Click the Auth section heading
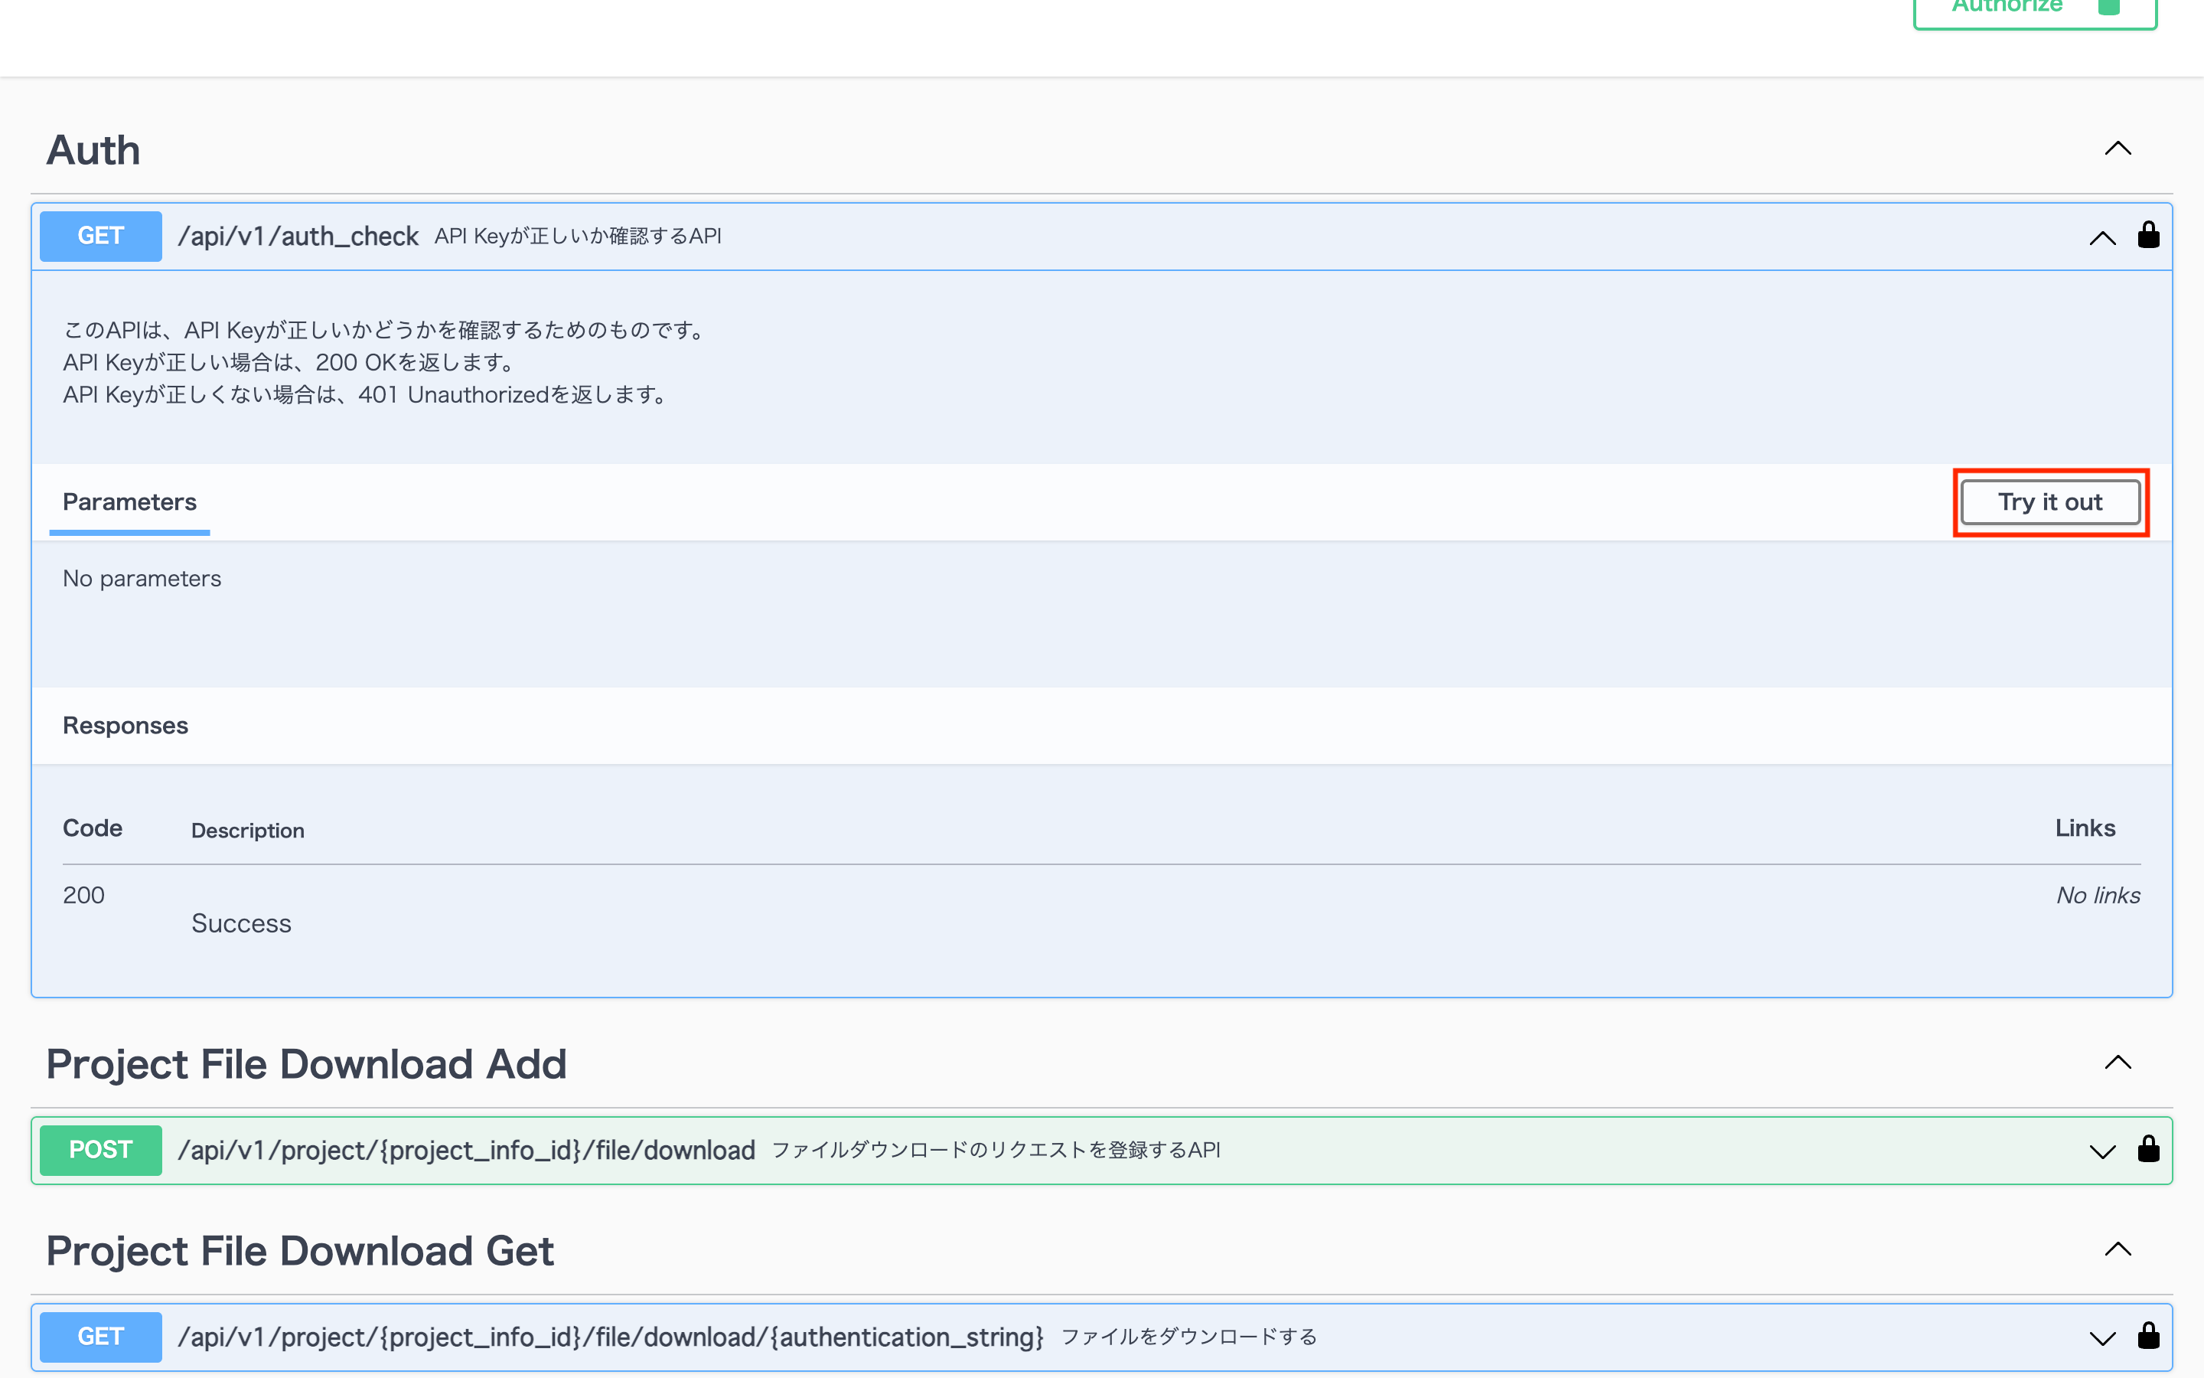 point(94,150)
